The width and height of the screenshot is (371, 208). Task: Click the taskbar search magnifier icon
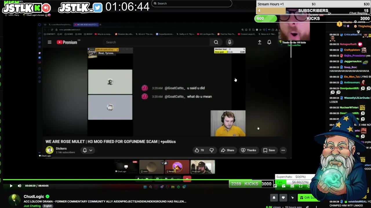click(x=150, y=187)
